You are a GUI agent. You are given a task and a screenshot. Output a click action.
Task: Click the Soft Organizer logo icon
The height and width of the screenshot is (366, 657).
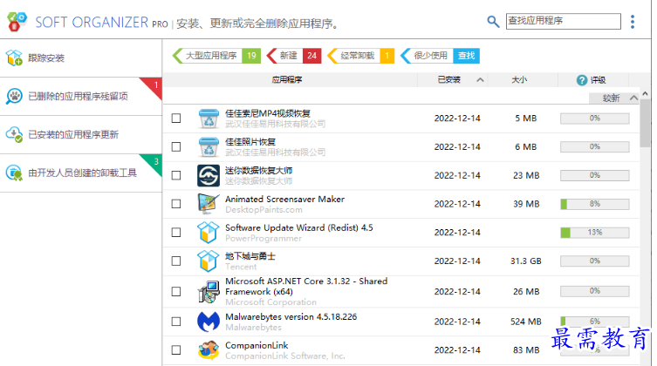[x=17, y=21]
